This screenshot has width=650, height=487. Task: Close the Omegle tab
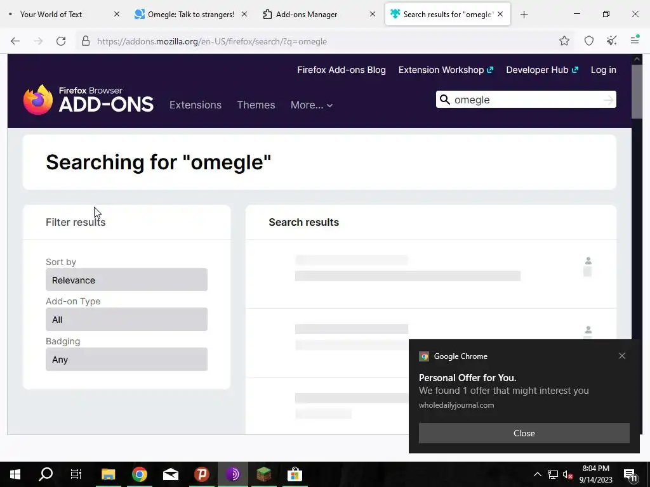pyautogui.click(x=244, y=14)
